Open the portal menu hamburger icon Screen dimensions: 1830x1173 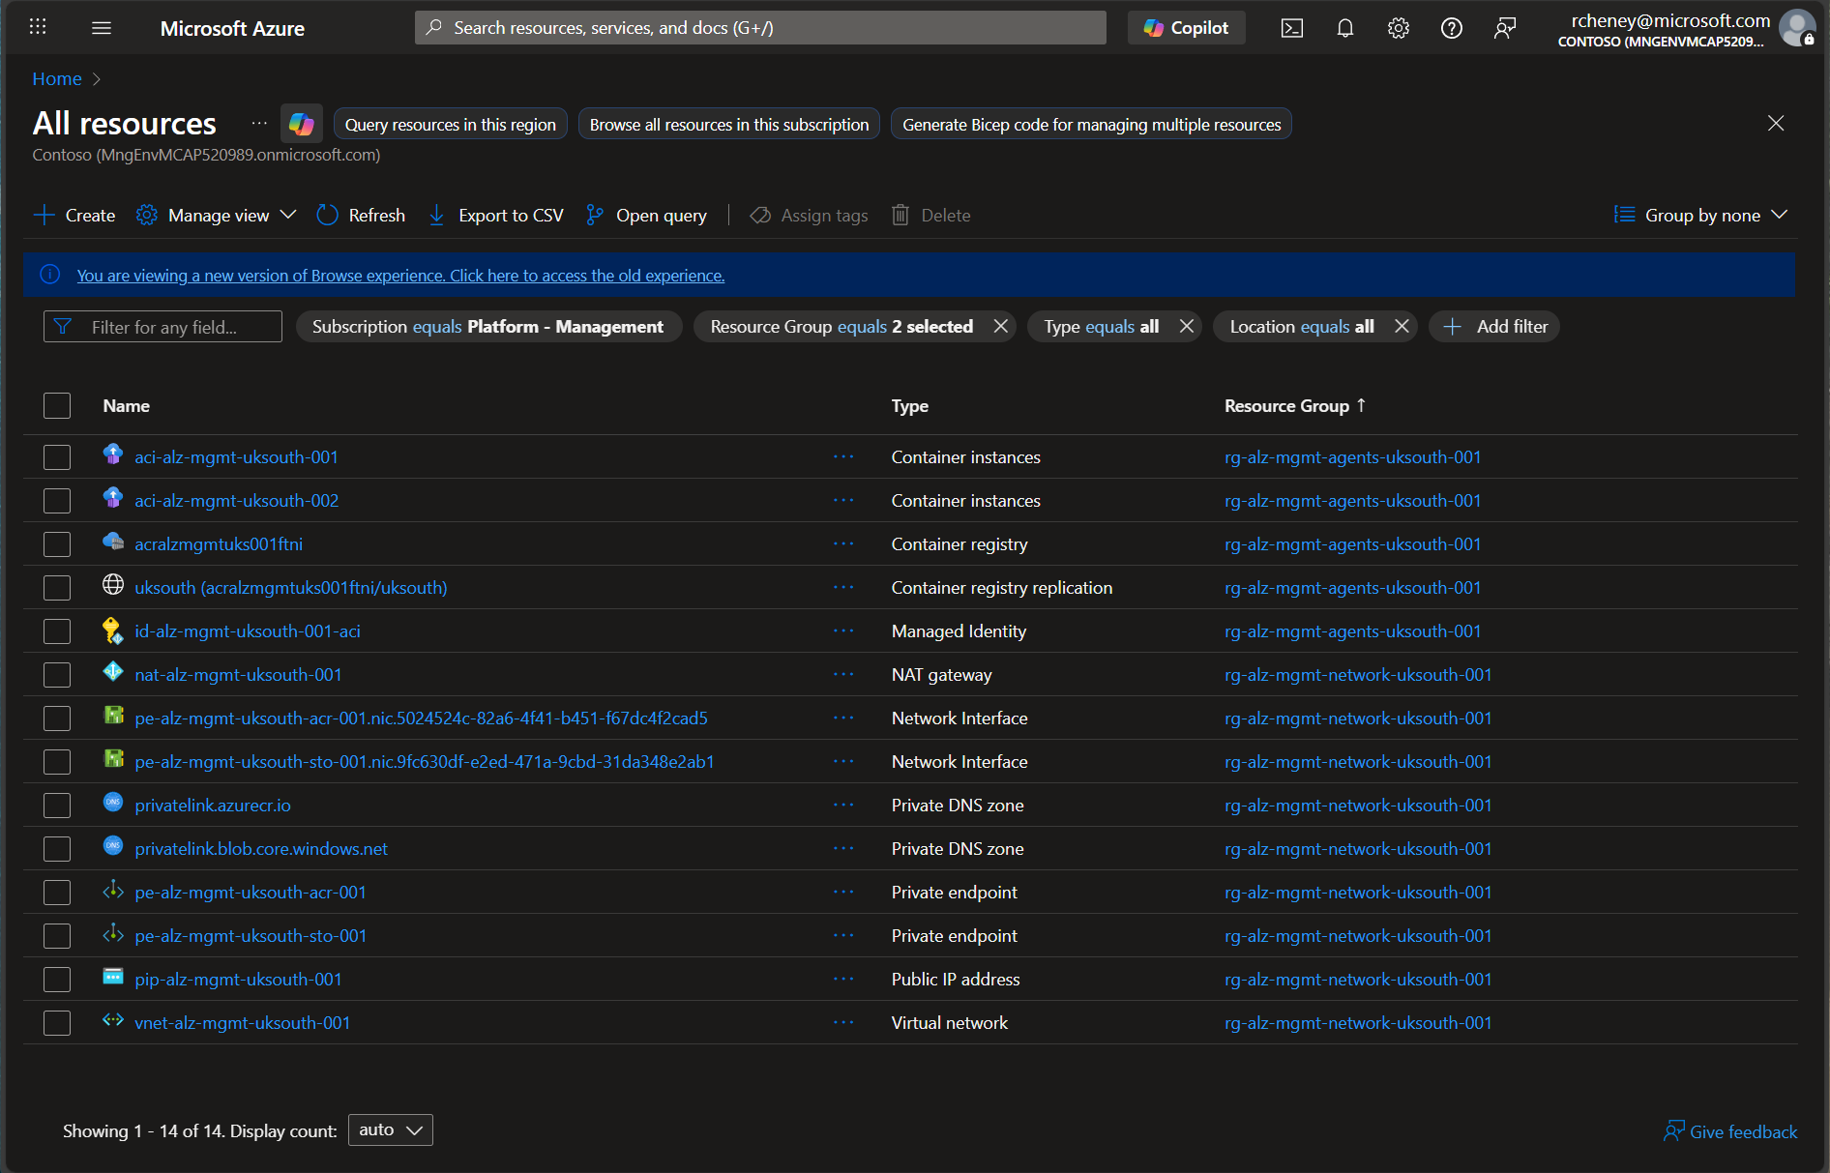coord(101,27)
